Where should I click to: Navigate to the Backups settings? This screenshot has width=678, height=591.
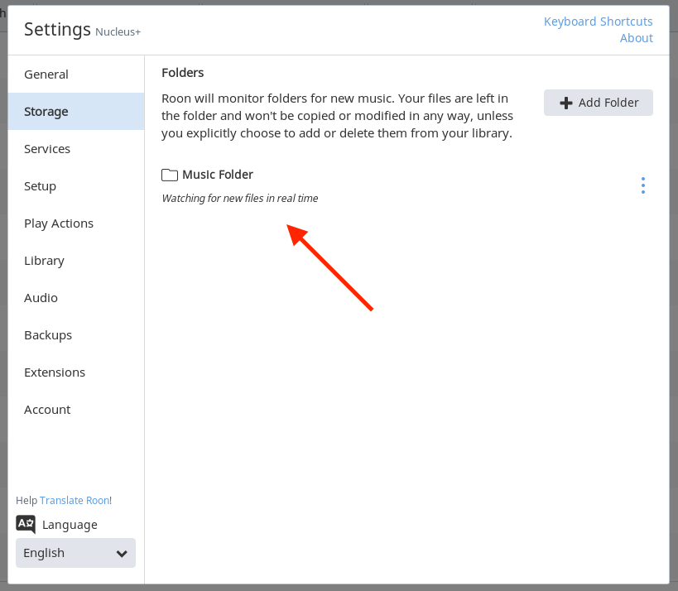pos(48,335)
